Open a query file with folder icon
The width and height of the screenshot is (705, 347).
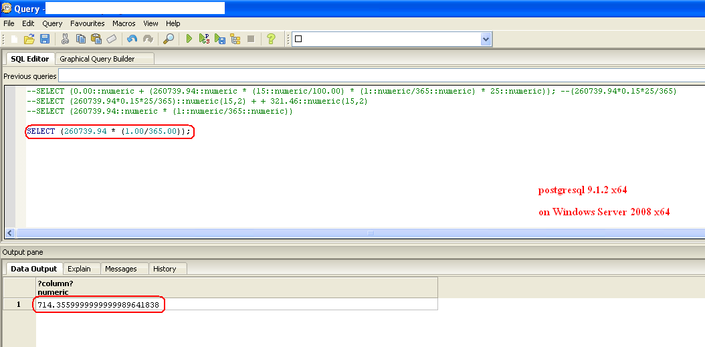click(x=29, y=39)
